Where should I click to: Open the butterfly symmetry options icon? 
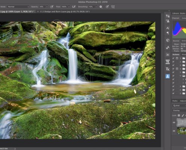[x=113, y=7]
